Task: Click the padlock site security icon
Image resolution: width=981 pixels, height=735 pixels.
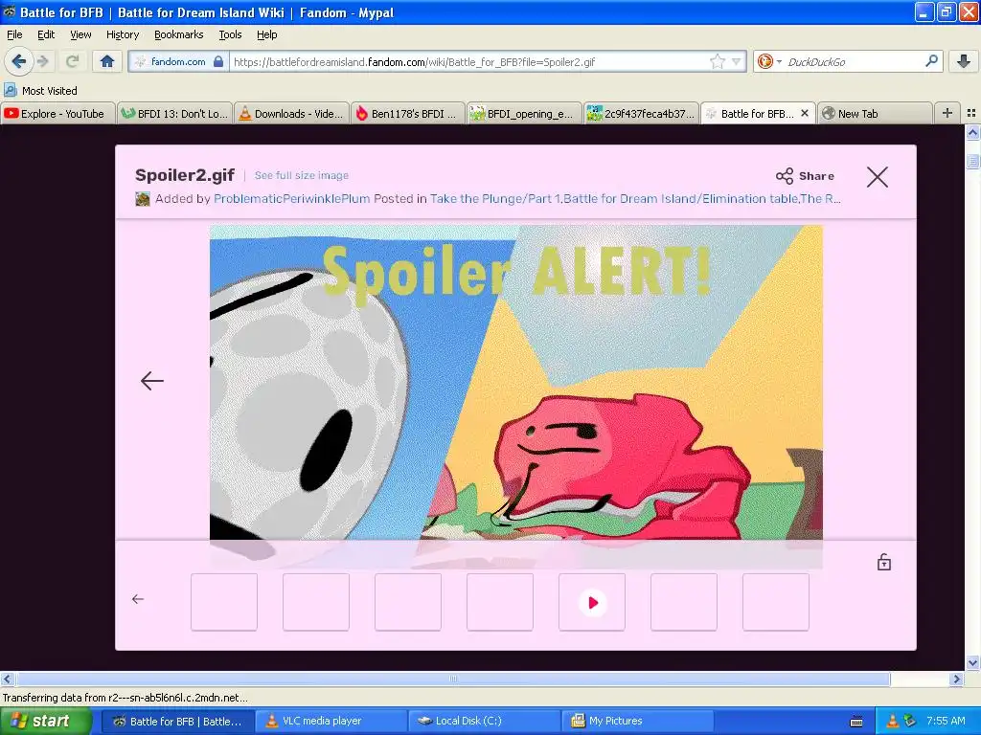Action: 218,61
